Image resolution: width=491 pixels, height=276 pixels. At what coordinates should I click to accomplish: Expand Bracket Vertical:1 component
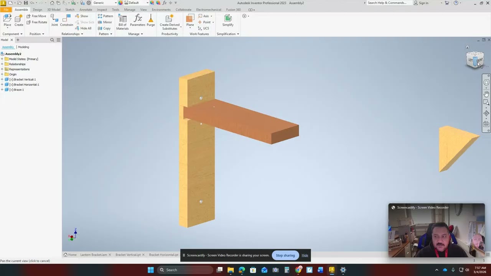coord(2,79)
